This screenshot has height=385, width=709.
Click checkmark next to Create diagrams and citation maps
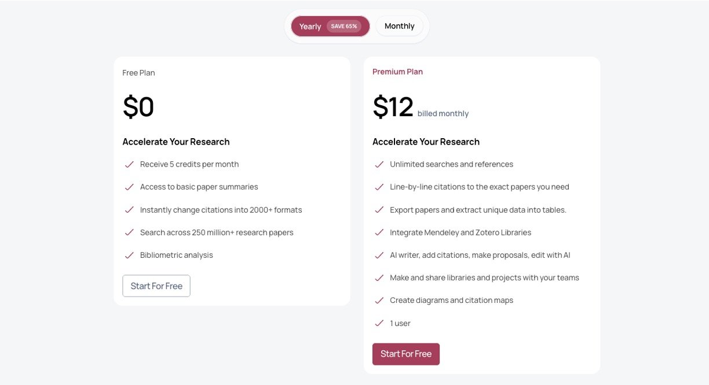[379, 301]
